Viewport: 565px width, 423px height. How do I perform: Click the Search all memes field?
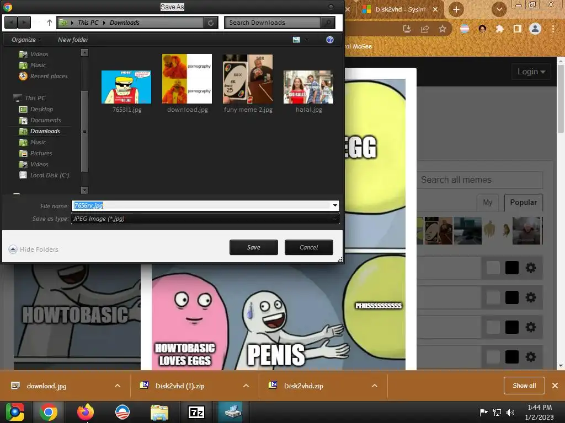point(479,180)
